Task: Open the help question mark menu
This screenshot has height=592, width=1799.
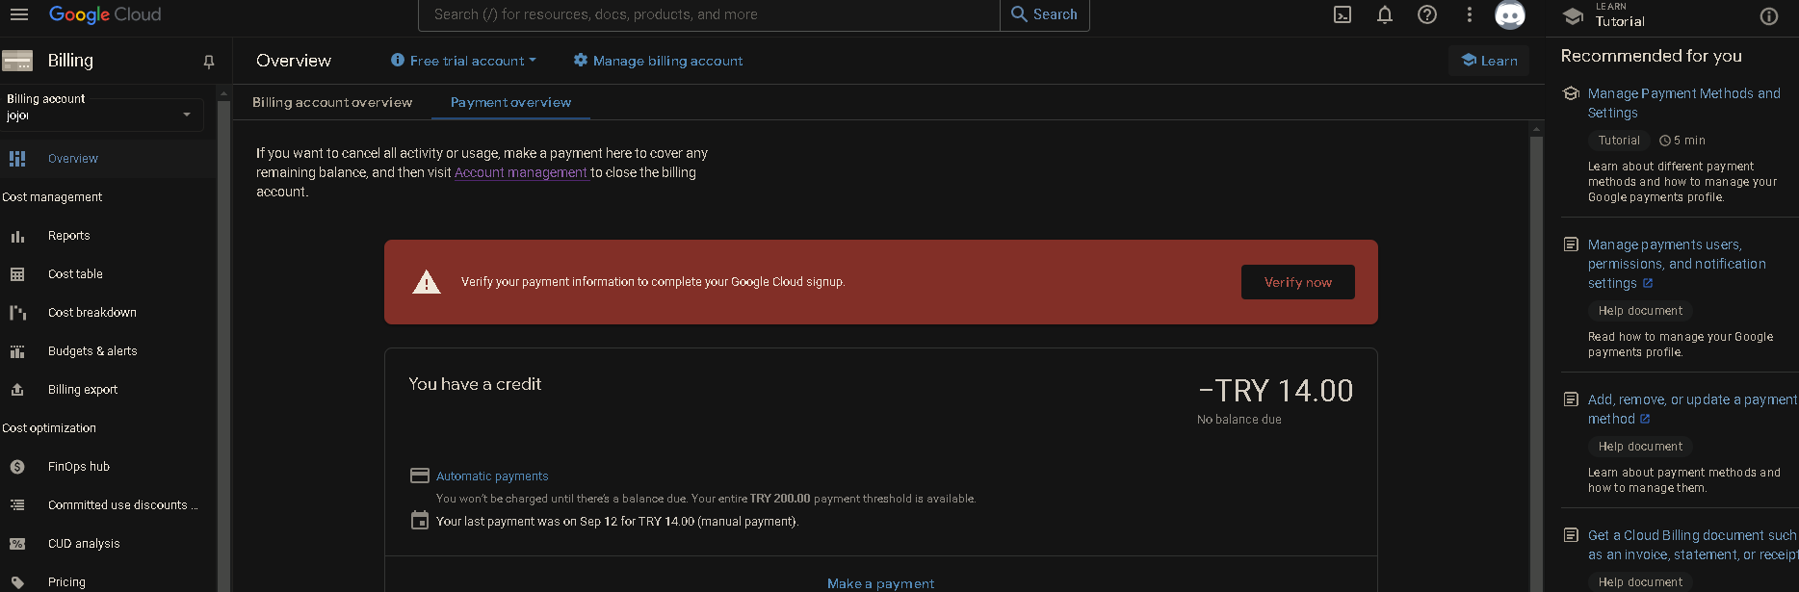Action: tap(1427, 14)
